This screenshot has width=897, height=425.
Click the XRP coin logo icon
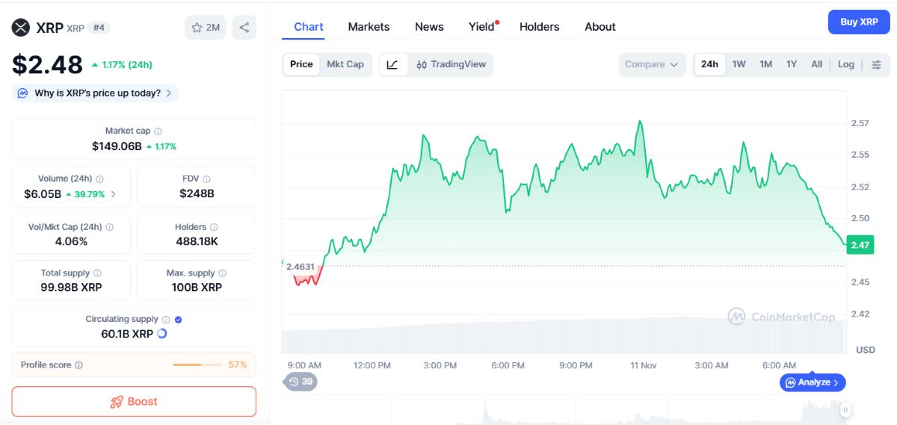click(20, 28)
